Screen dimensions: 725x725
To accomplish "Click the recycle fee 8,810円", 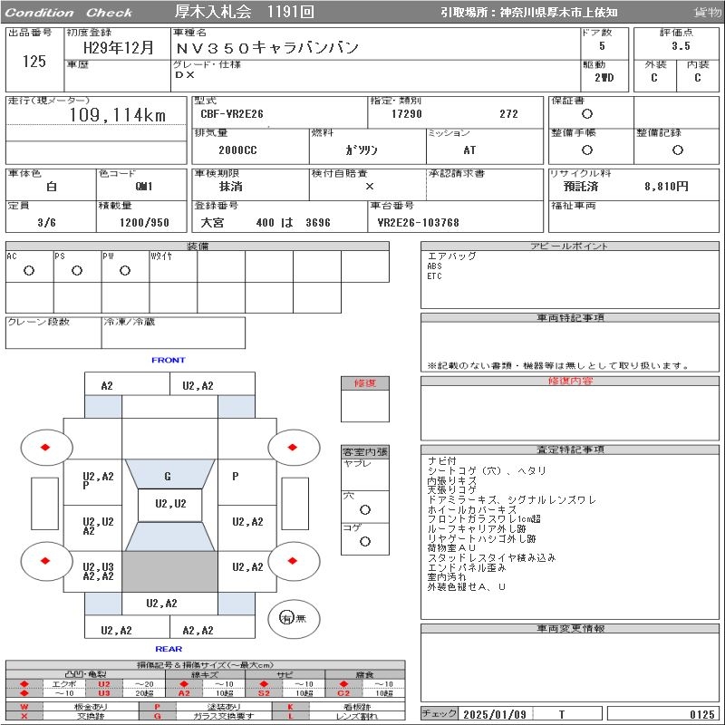I will point(666,187).
